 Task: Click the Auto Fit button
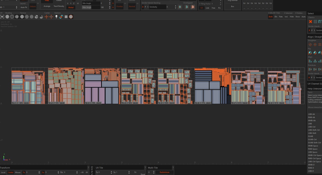[x=24, y=7]
